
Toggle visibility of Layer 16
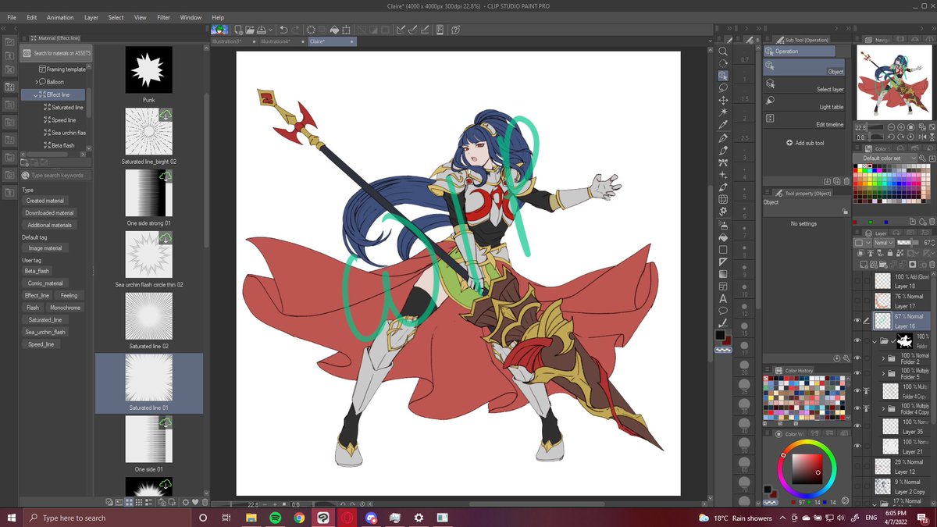coord(857,320)
